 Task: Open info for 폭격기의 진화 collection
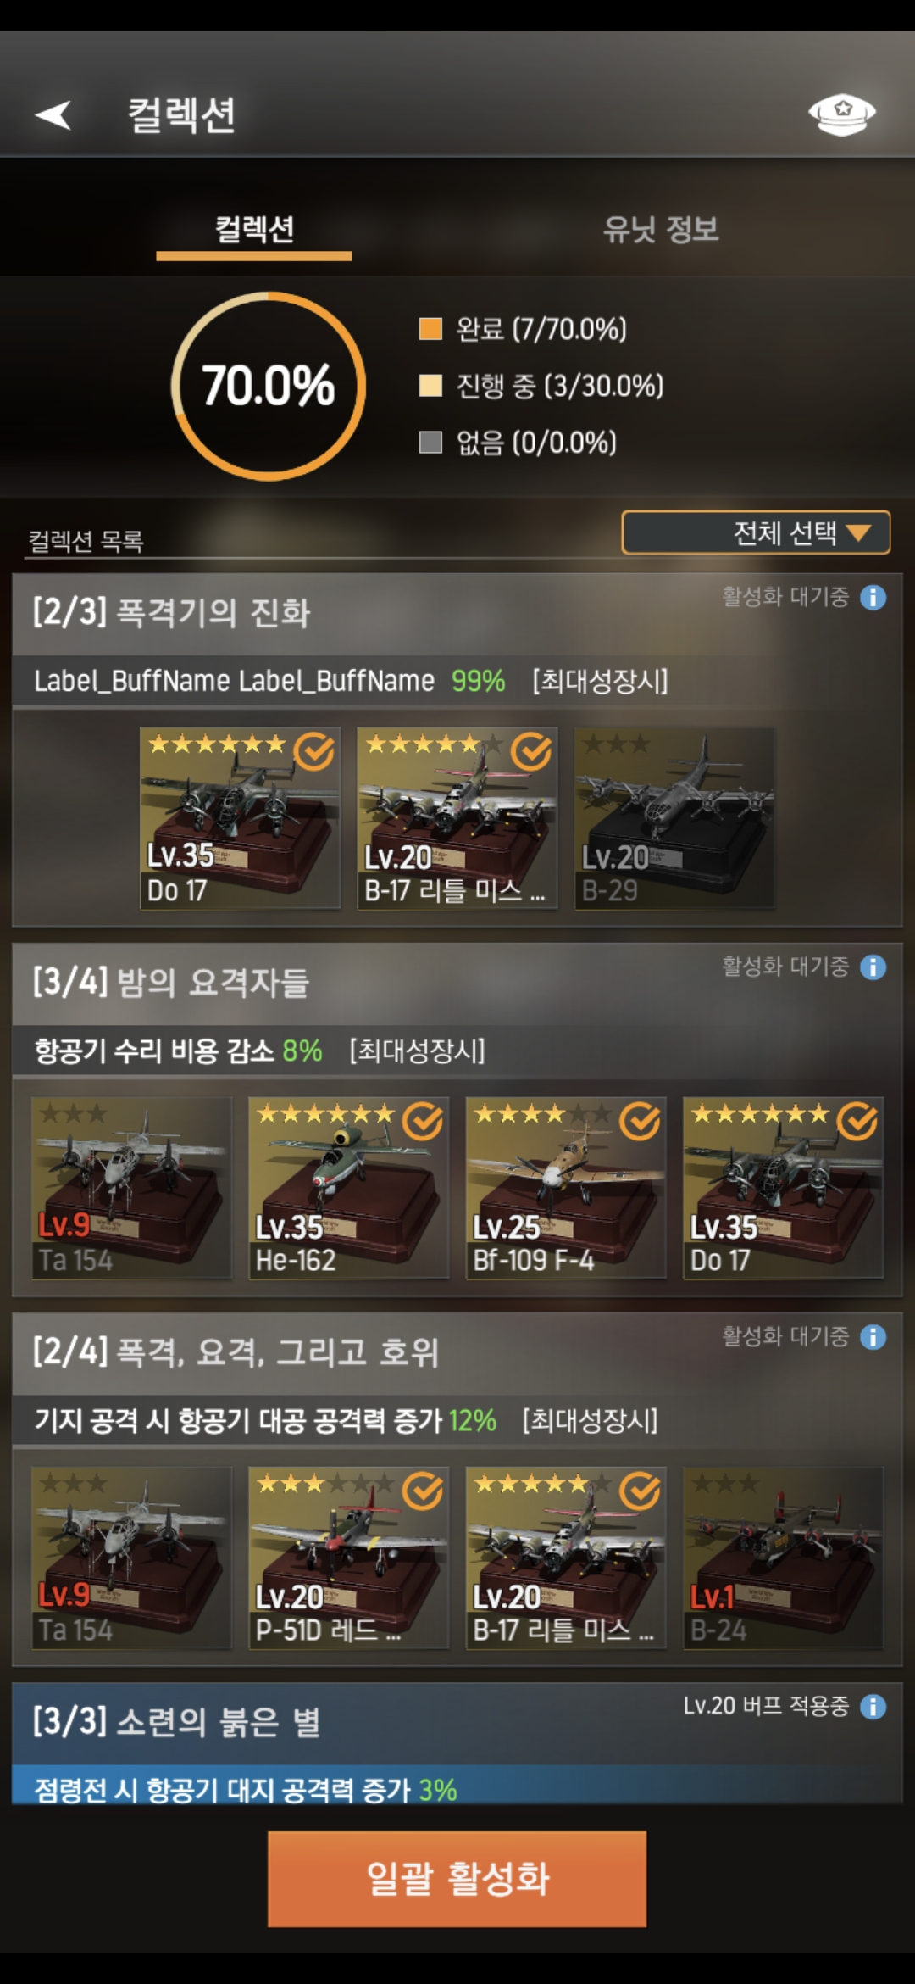(873, 598)
